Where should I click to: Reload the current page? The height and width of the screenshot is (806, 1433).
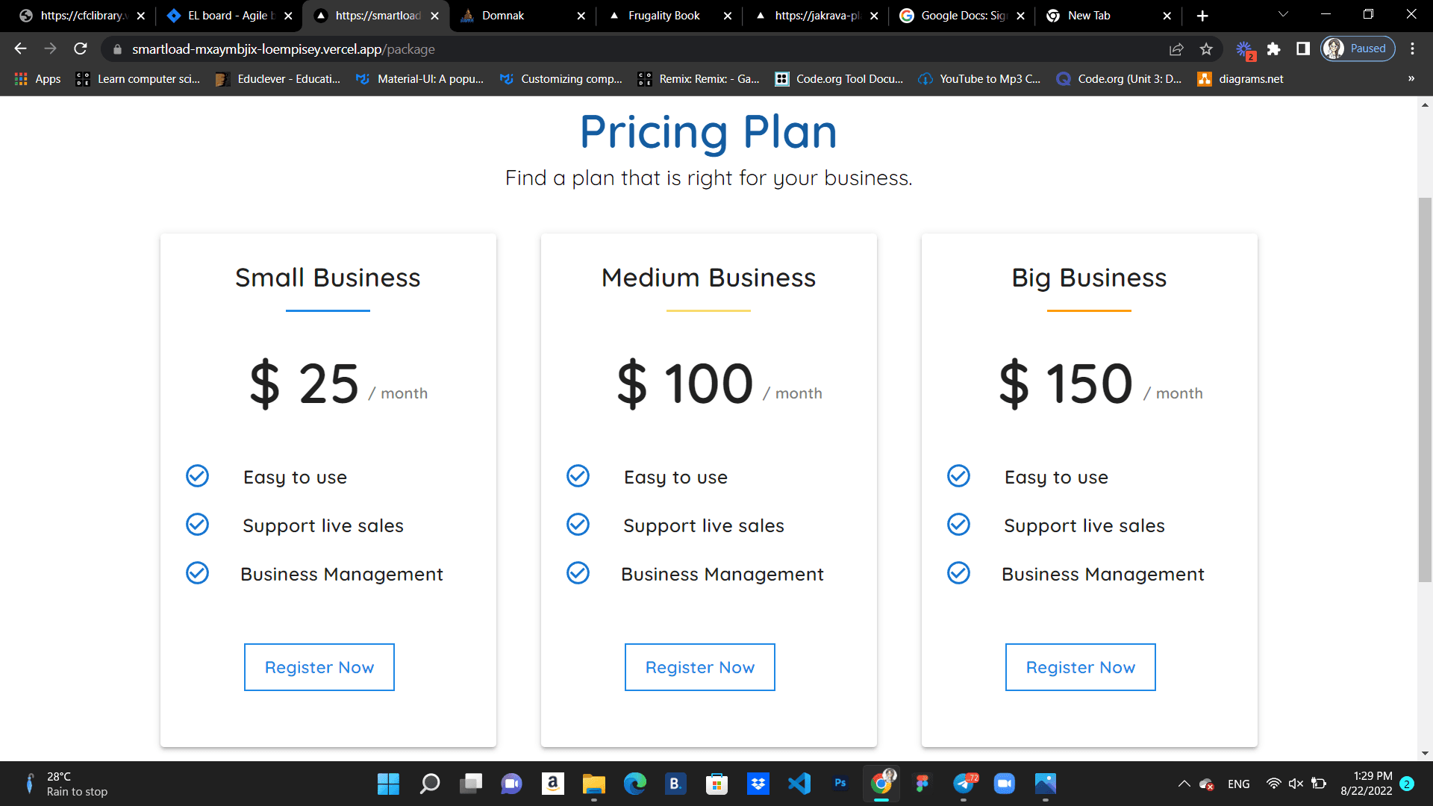81,49
